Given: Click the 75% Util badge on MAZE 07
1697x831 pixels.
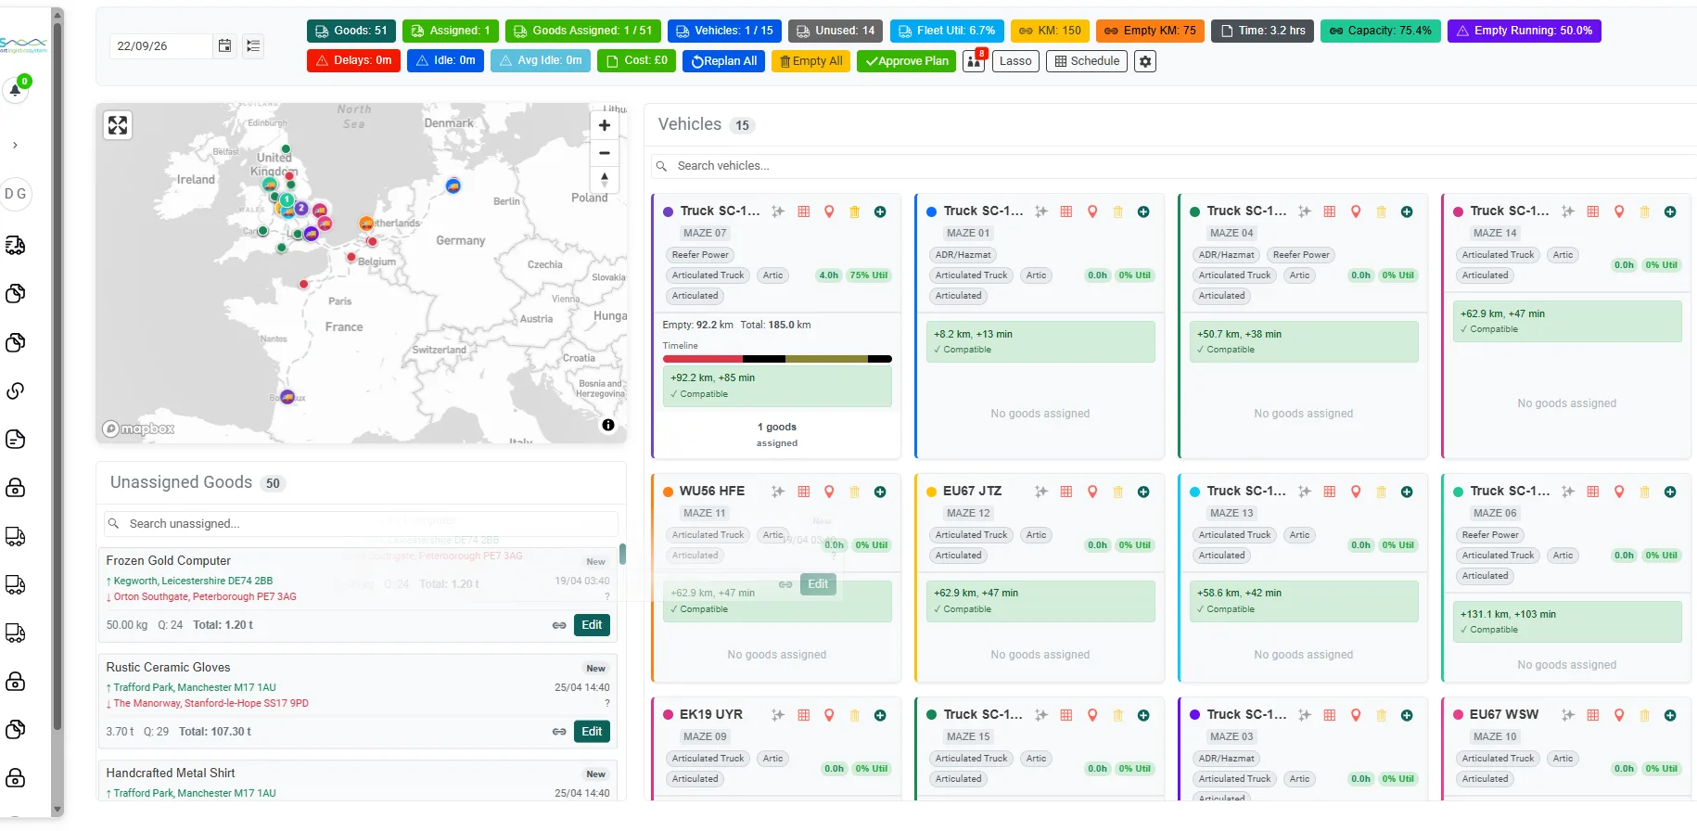Looking at the screenshot, I should click(869, 275).
